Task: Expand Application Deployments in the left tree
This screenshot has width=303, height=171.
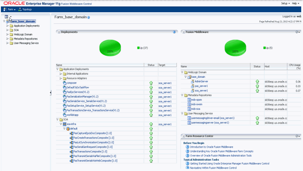Action: point(7,26)
